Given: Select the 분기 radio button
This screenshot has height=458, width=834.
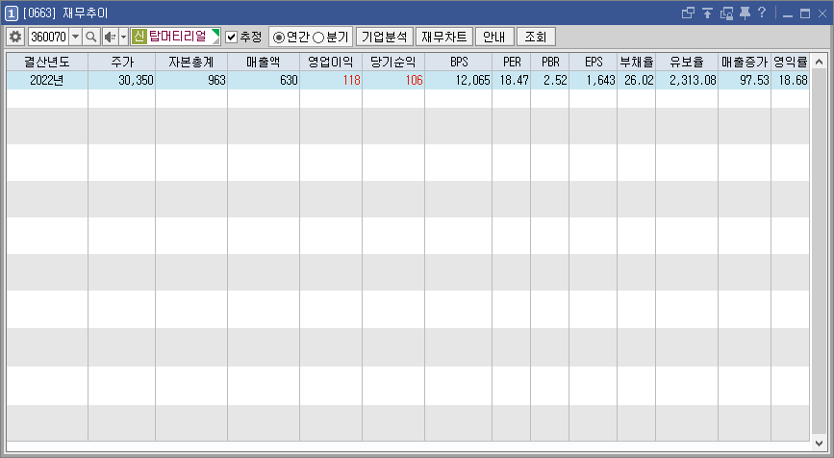Looking at the screenshot, I should tap(318, 38).
